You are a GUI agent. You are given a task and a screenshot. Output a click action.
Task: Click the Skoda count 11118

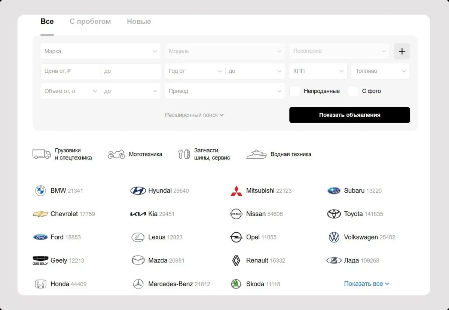coord(273,284)
